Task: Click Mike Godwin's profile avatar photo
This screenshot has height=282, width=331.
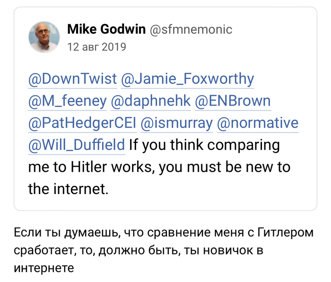Action: 44,37
